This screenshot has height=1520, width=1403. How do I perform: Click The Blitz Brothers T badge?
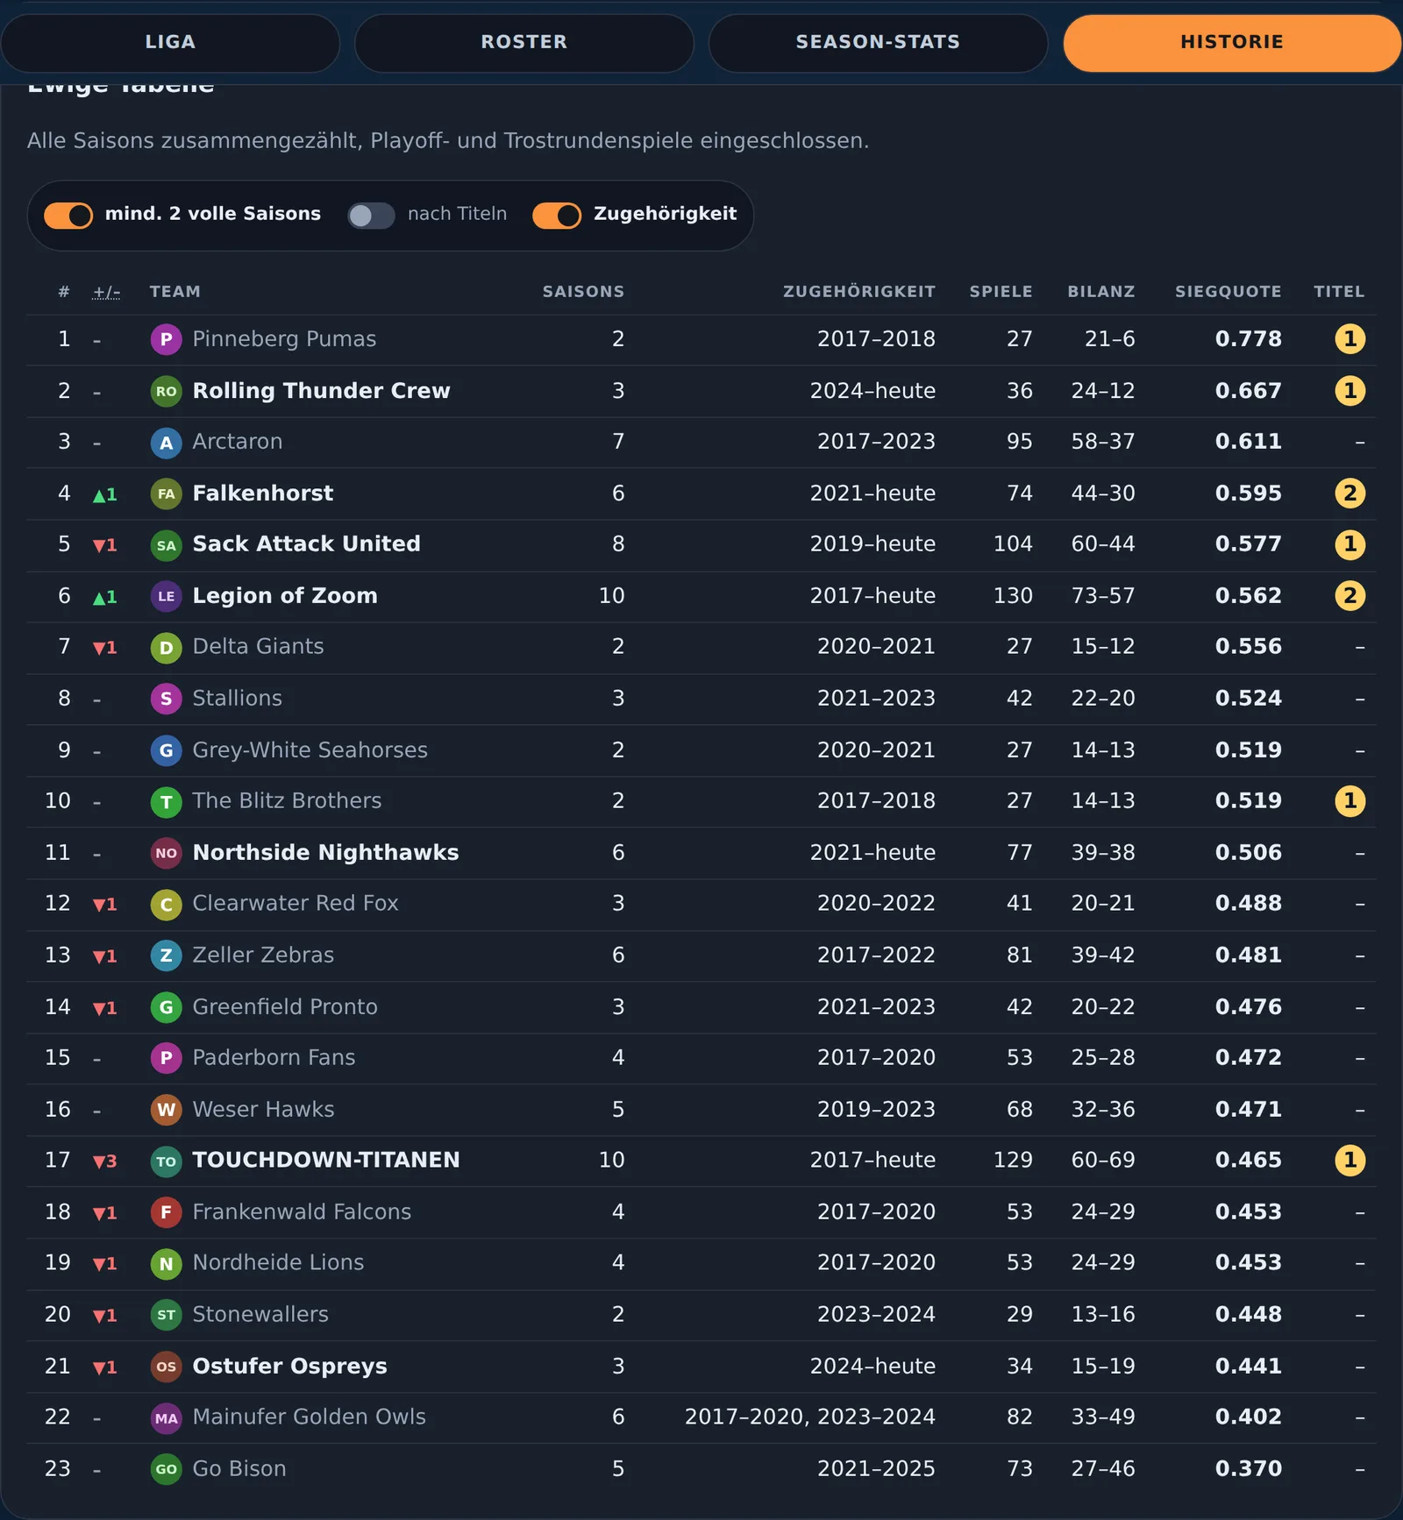click(x=166, y=801)
